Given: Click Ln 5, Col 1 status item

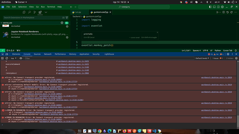Looking at the screenshot, I should point(186,50).
